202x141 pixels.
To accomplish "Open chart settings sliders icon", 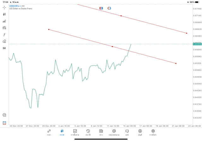I will (x=4, y=28).
